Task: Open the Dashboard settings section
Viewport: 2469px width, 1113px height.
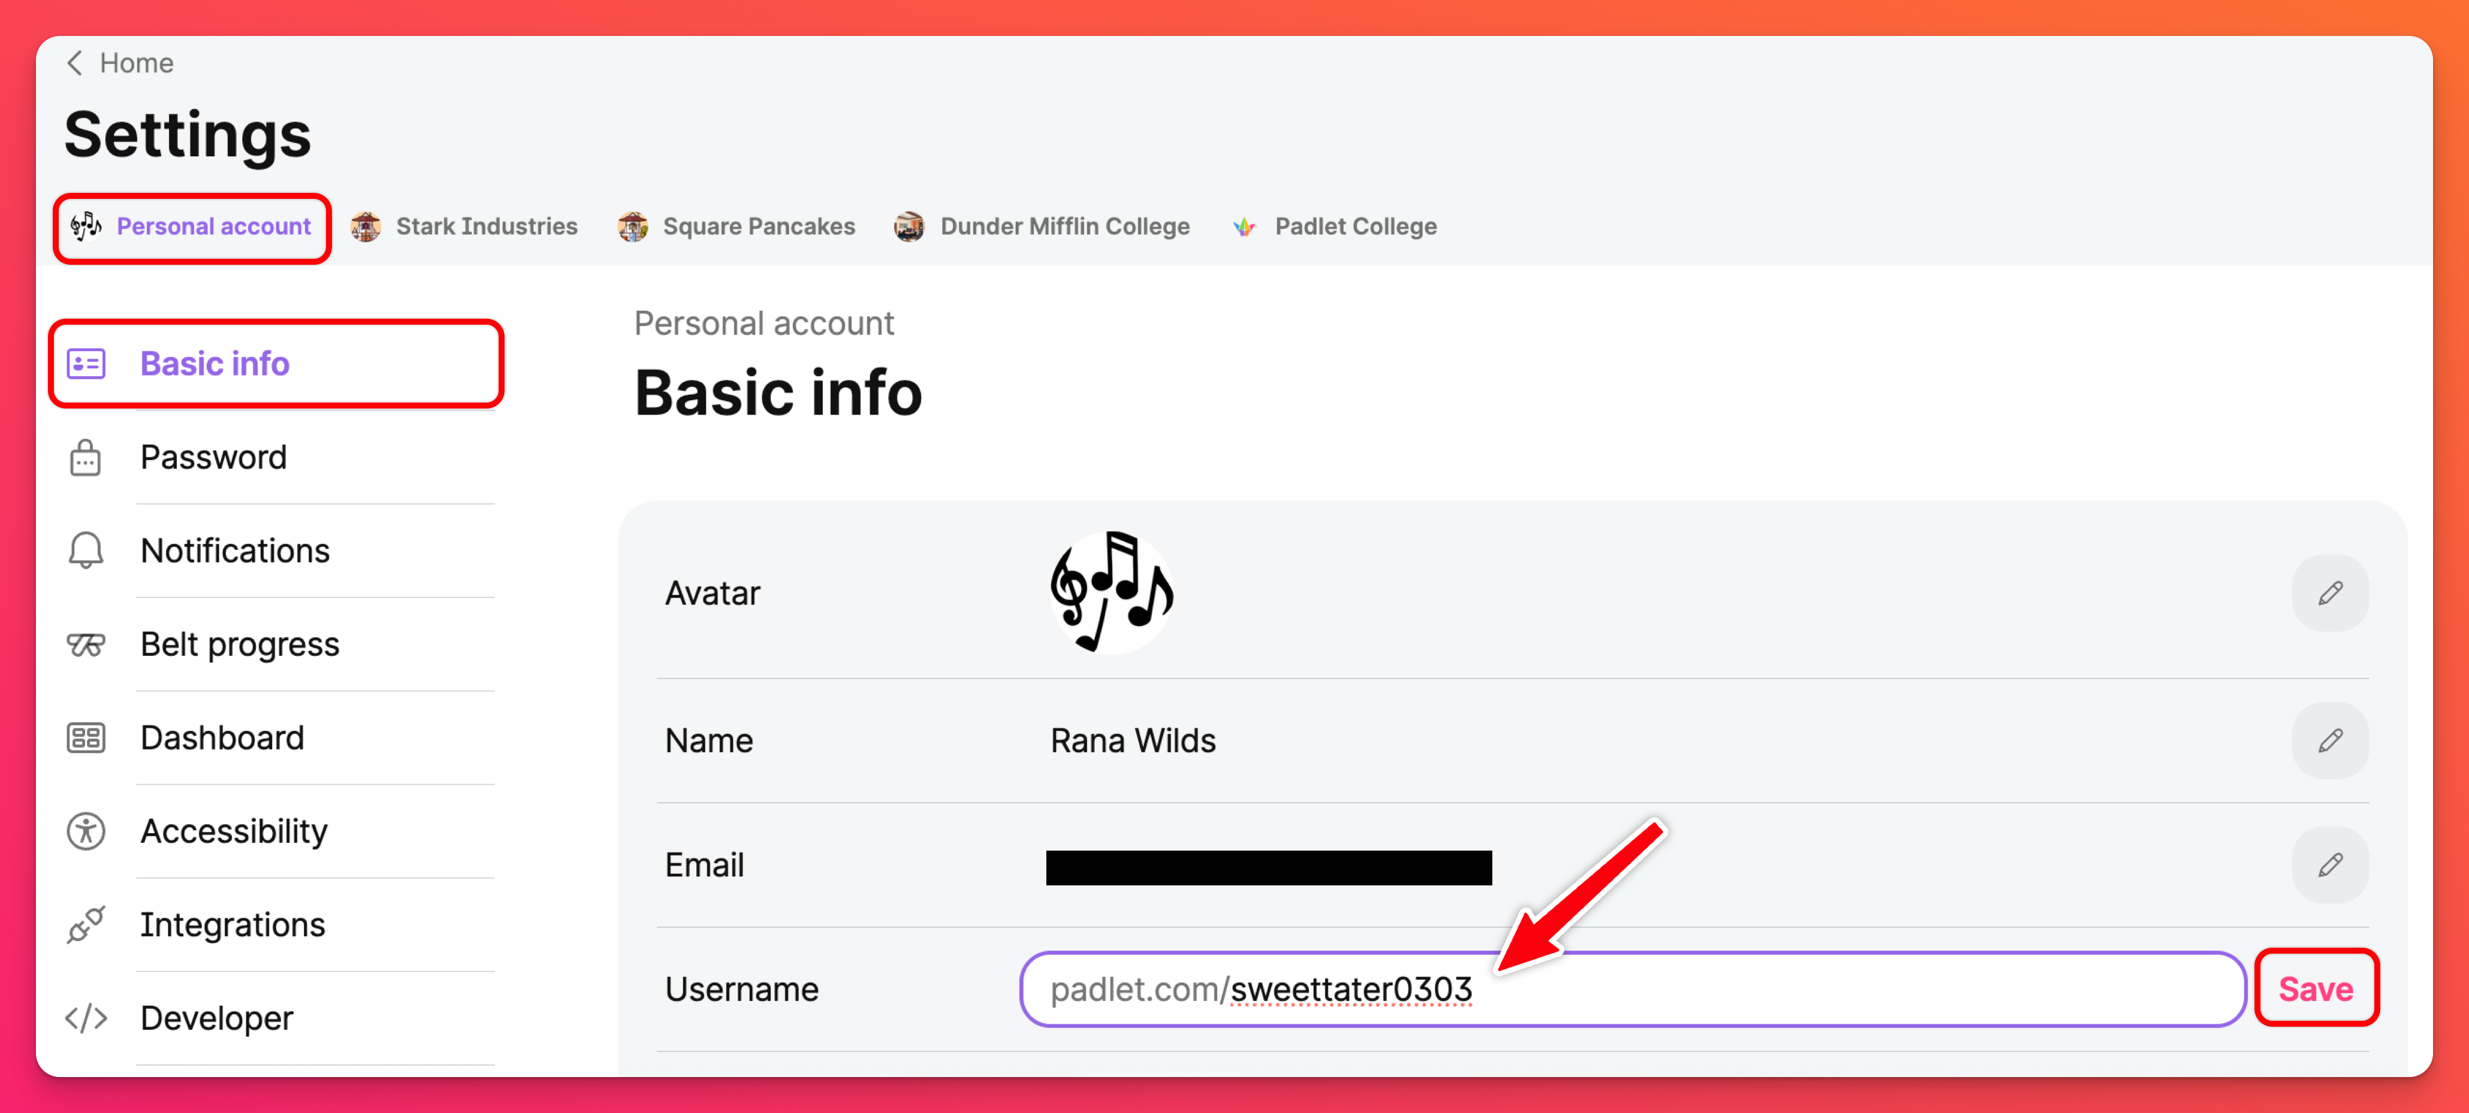Action: pyautogui.click(x=222, y=737)
